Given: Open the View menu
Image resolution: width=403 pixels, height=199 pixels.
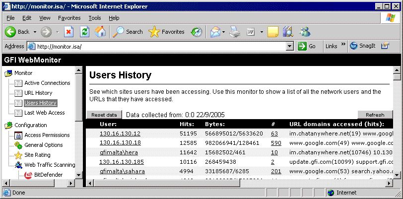Looking at the screenshot, I should [45, 18].
